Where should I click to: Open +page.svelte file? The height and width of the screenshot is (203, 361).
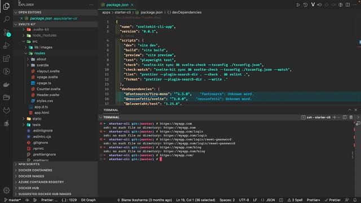click(x=55, y=77)
